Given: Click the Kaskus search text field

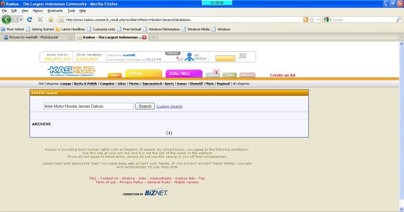Looking at the screenshot, I should tap(88, 106).
